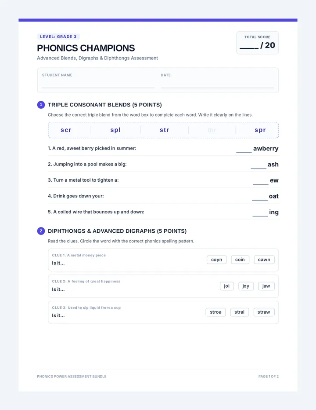
Task: Click the section 1 number badge
Action: (41, 105)
